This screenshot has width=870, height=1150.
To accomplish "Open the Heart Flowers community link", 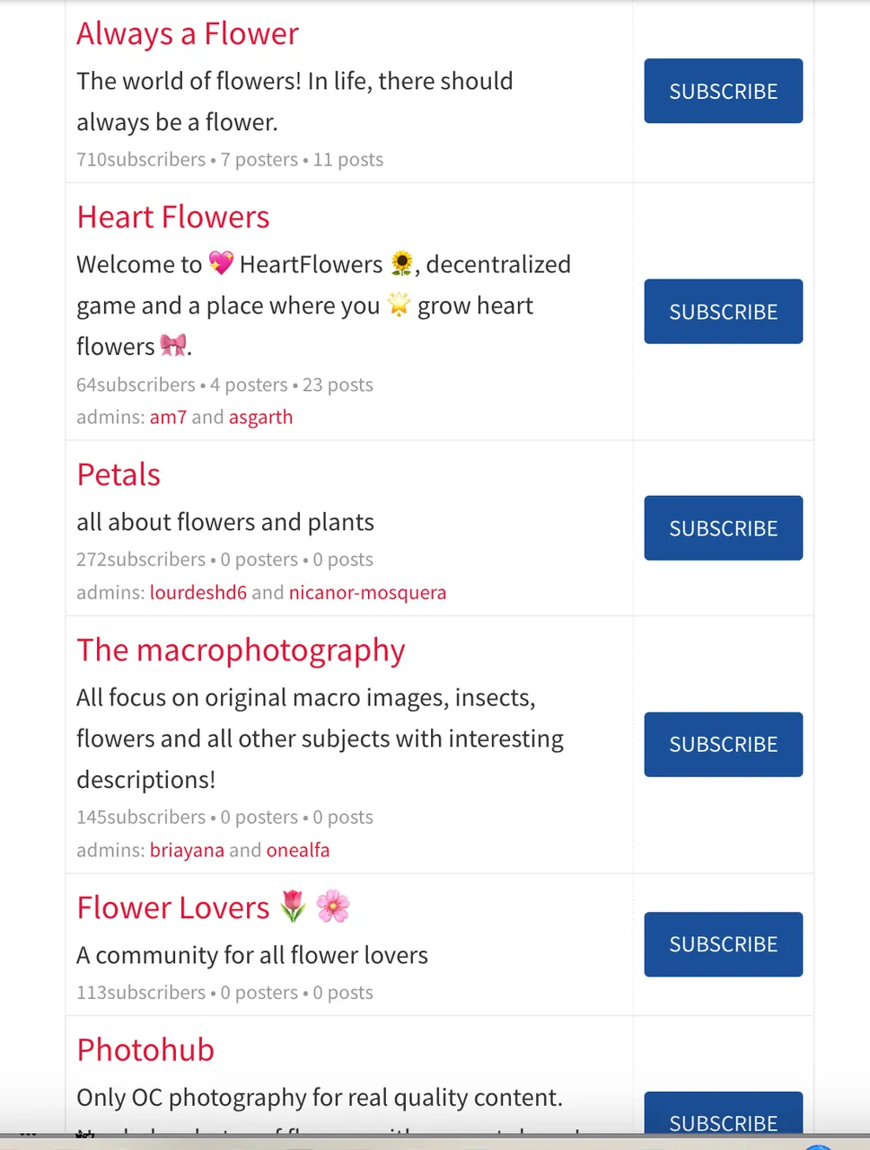I will pos(172,217).
